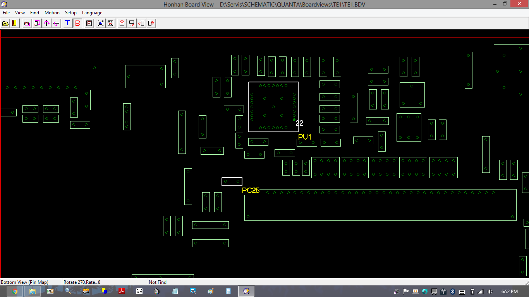Click the yellow PC25 label
The width and height of the screenshot is (529, 297).
[251, 190]
